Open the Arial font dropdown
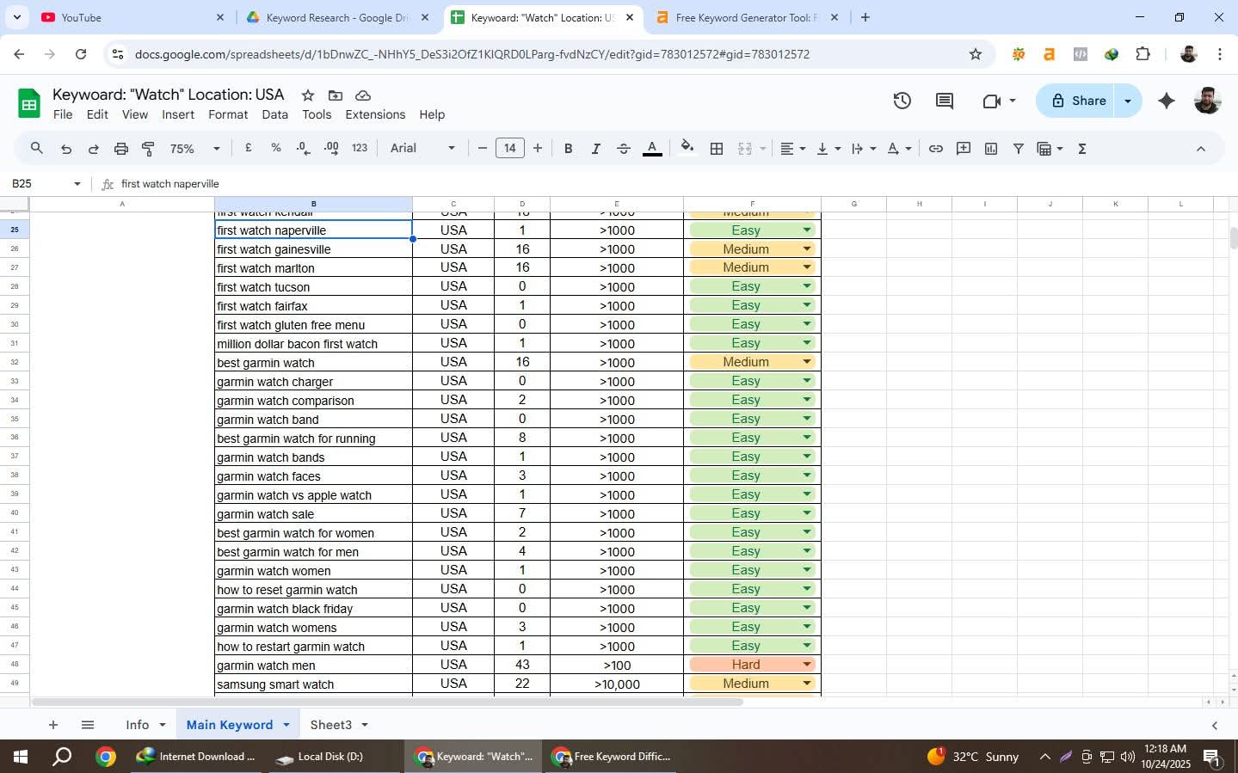The image size is (1238, 773). click(x=420, y=148)
